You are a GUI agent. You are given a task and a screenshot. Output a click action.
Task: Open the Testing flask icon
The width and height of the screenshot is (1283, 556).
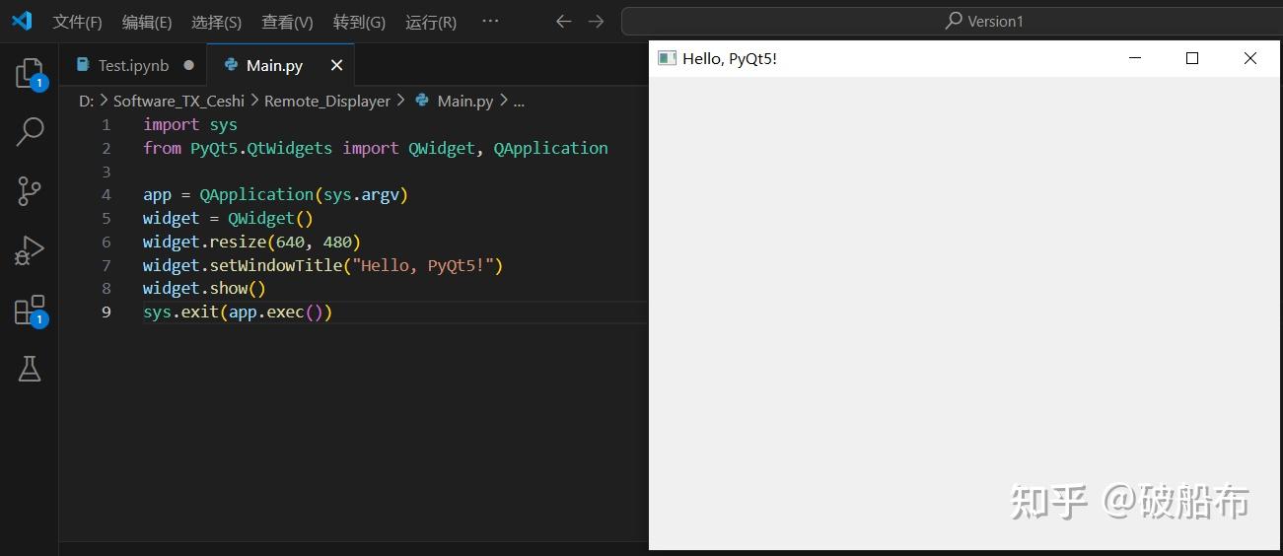point(30,369)
